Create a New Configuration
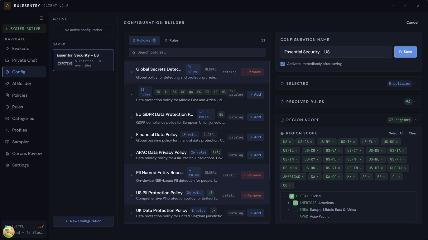This screenshot has width=428, height=240. pyautogui.click(x=83, y=221)
